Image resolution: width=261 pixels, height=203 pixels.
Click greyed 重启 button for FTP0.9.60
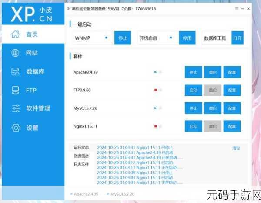(x=213, y=90)
